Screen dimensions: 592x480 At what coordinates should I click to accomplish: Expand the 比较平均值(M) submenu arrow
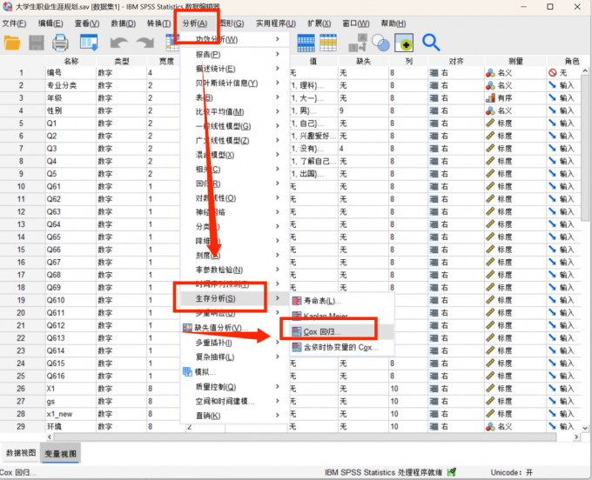(x=277, y=111)
